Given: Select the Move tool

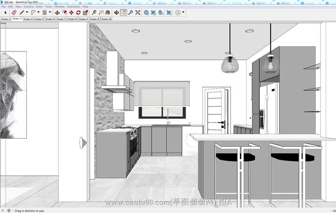Looking at the screenshot, I should coord(71,13).
